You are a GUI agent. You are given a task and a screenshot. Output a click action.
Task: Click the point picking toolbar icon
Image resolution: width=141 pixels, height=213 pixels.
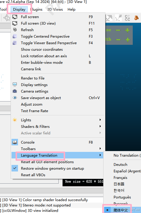point(7,18)
